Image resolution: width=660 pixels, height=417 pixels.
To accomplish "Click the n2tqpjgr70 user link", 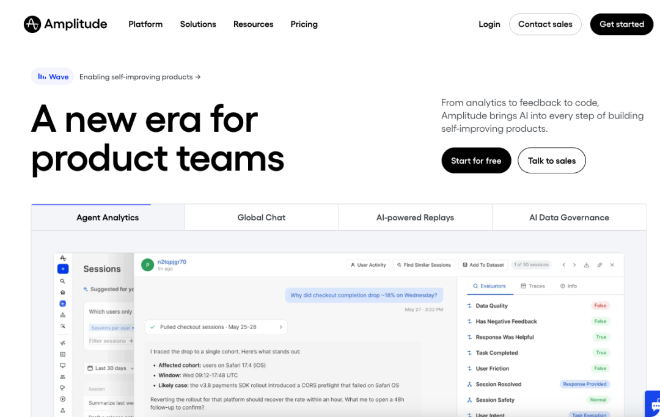I will pyautogui.click(x=172, y=262).
